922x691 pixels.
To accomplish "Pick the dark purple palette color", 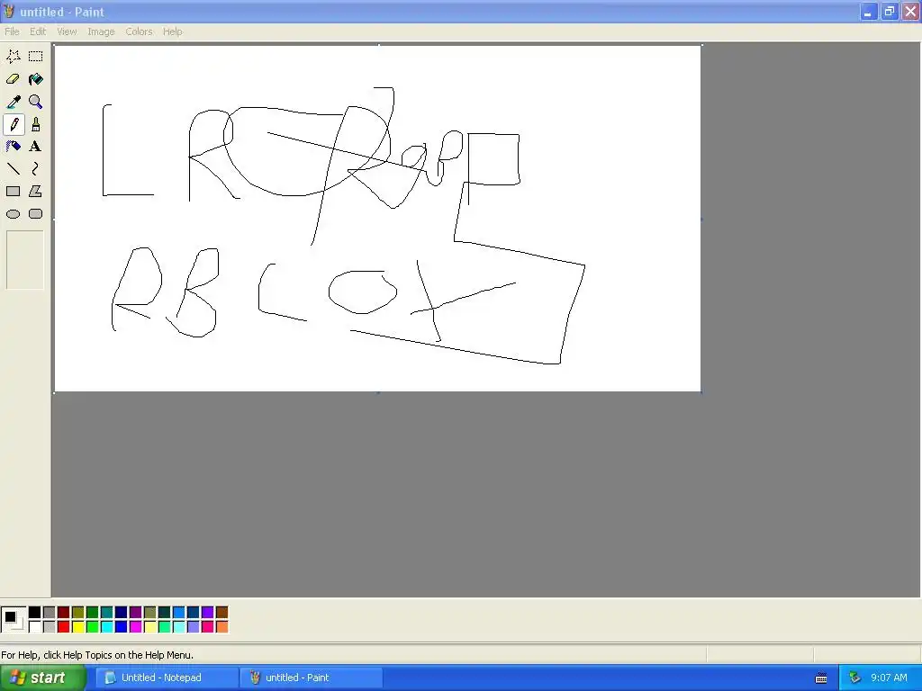I will 135,613.
